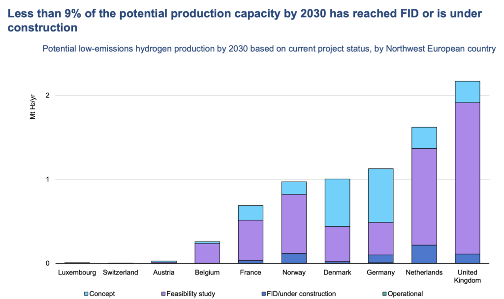Click the Feasibility study legend swatch

163,294
